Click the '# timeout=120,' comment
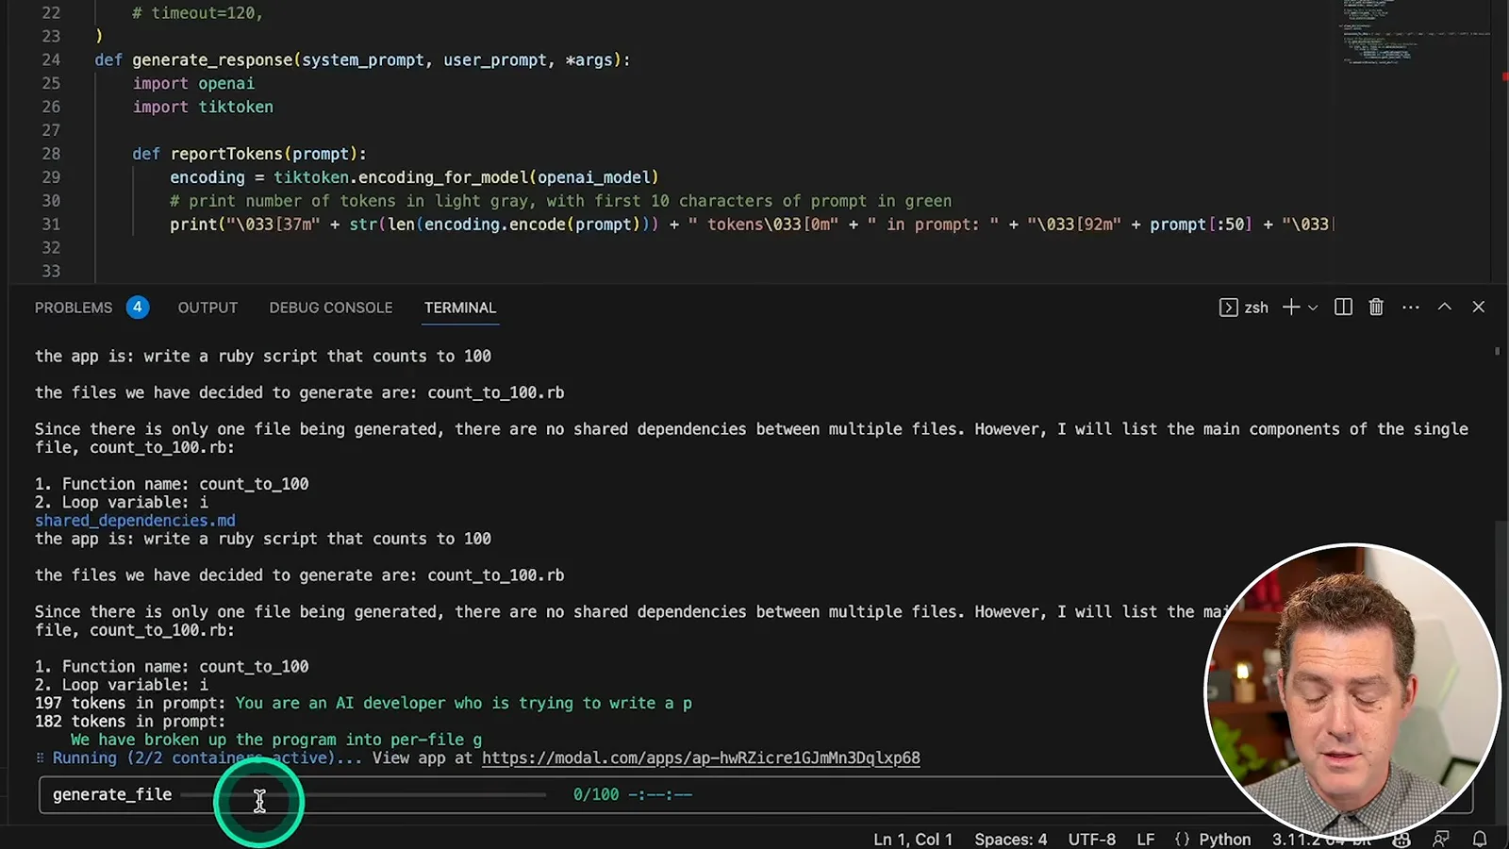The width and height of the screenshot is (1509, 849). (197, 13)
